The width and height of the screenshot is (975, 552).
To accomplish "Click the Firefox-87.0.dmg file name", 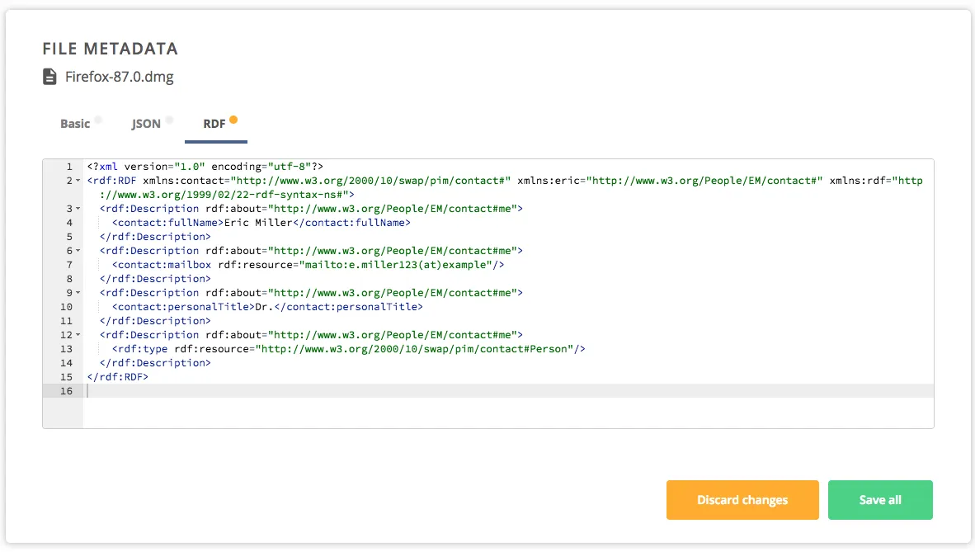I will [120, 77].
